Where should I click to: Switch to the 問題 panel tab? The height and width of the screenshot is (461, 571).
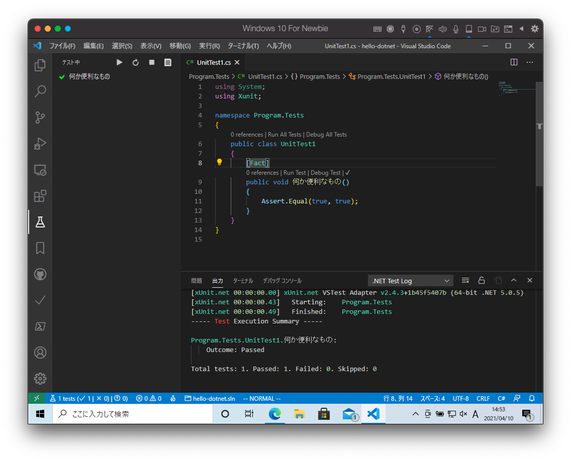(197, 281)
